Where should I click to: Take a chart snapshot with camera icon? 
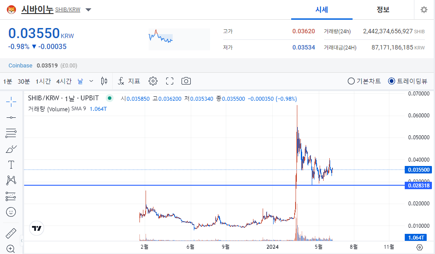coord(186,81)
